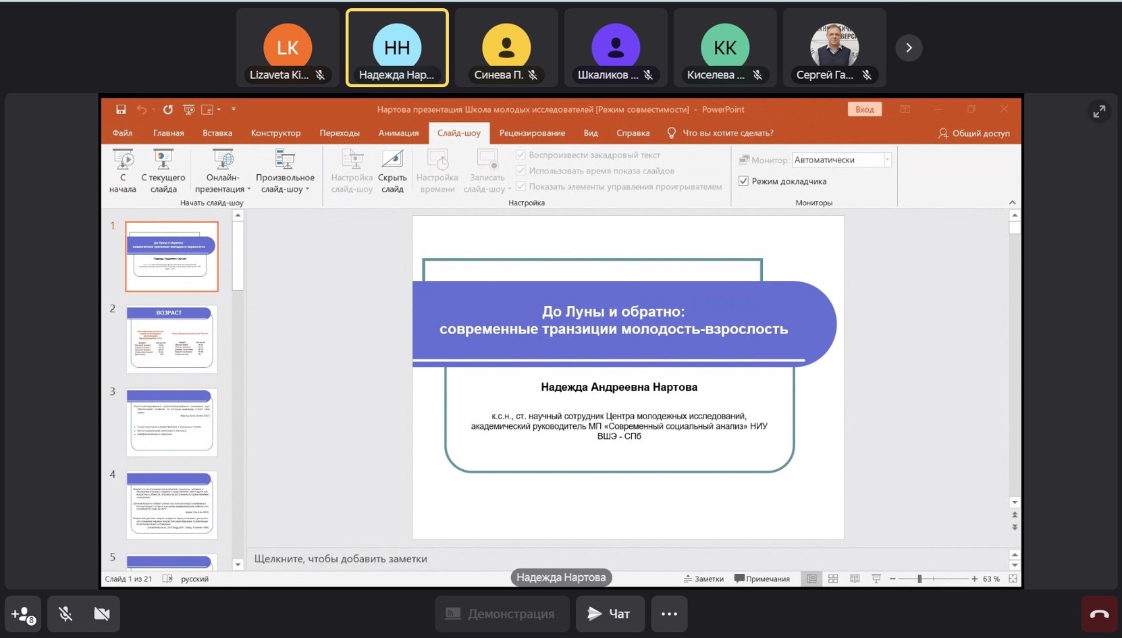The width and height of the screenshot is (1122, 638).
Task: Show next participants with the right chevron
Action: coord(909,47)
